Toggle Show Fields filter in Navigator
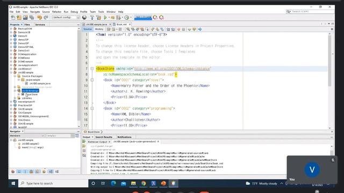The height and width of the screenshot is (193, 344). [x=19, y=172]
